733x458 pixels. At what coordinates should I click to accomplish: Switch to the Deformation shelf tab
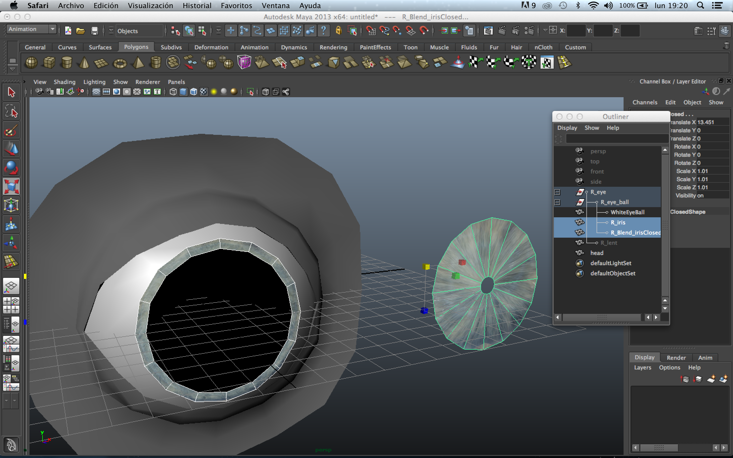[211, 47]
